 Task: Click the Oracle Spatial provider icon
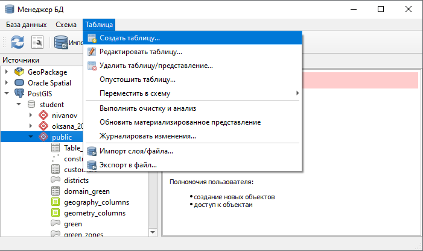click(x=19, y=82)
